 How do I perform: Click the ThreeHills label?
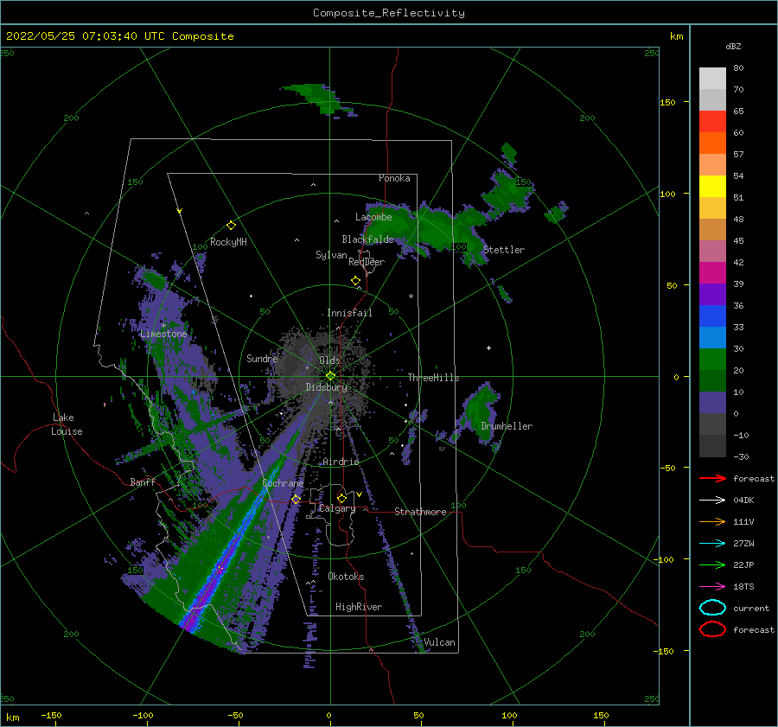point(433,378)
